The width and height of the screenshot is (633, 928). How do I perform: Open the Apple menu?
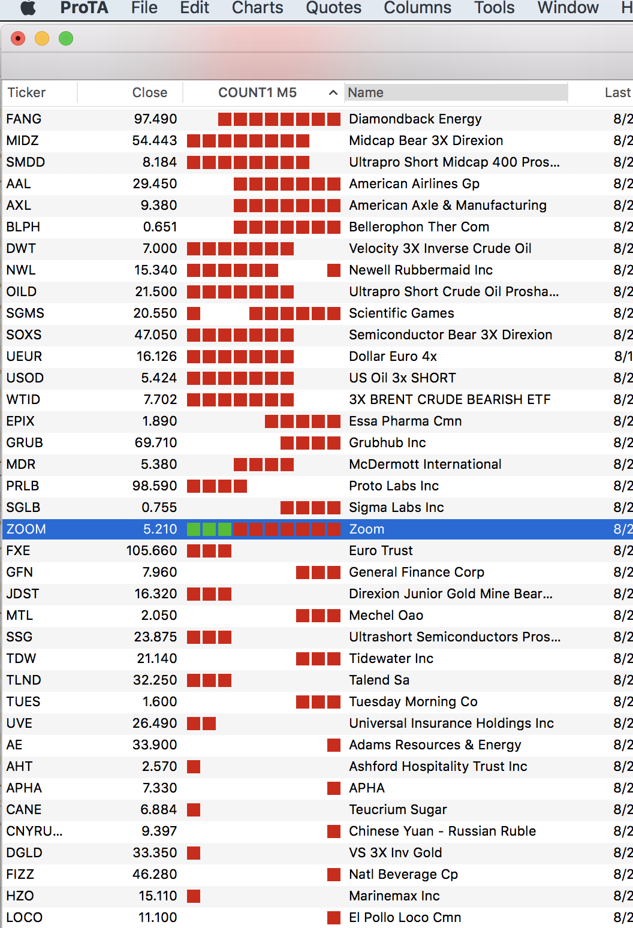point(28,7)
